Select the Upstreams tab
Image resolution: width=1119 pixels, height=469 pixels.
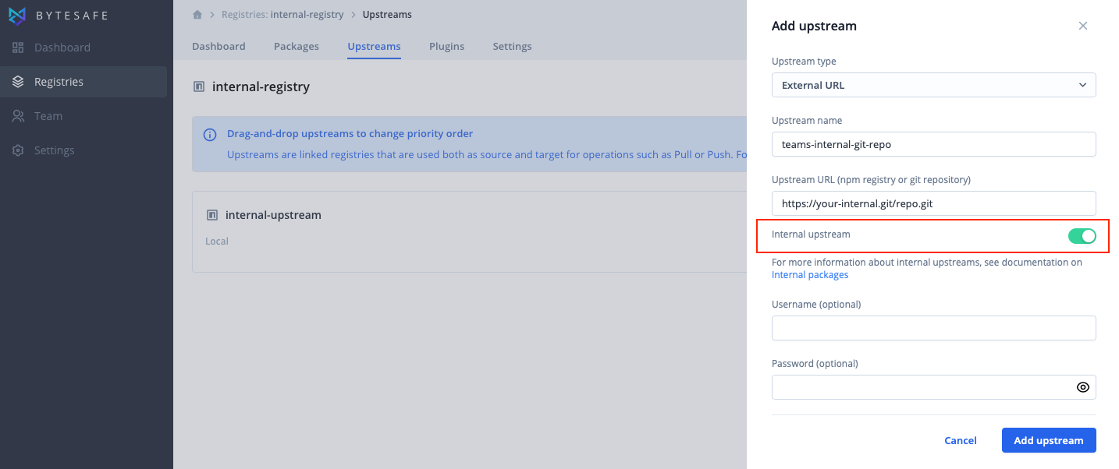point(374,47)
